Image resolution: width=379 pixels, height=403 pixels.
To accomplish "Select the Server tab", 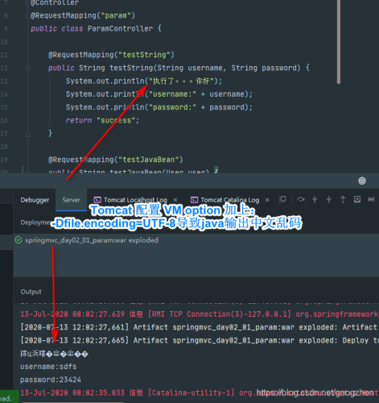I will pyautogui.click(x=71, y=200).
